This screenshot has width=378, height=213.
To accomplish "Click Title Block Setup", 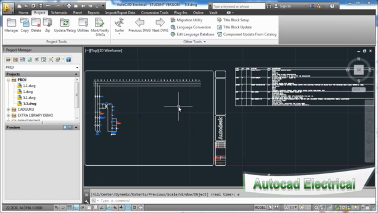I will (x=233, y=20).
